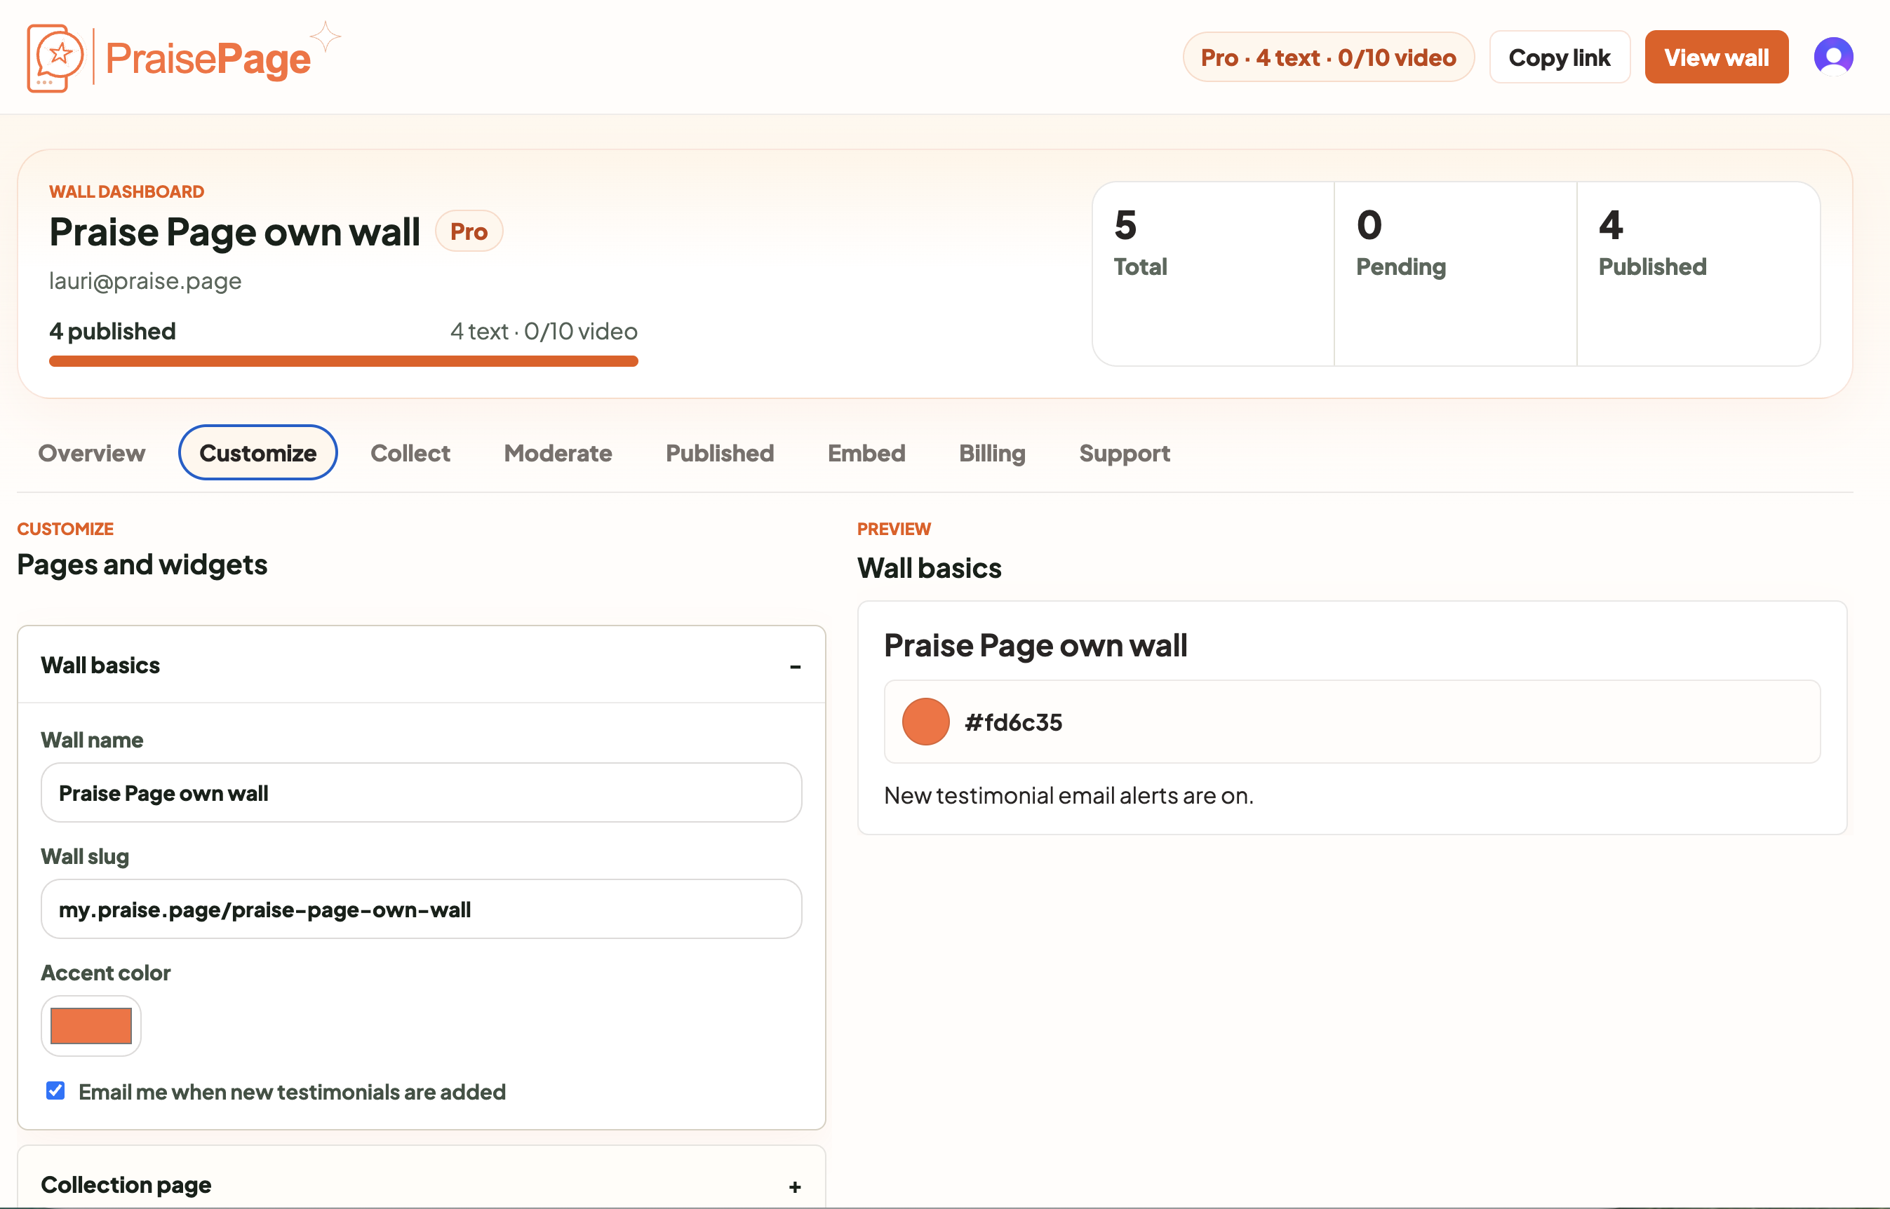The width and height of the screenshot is (1890, 1209).
Task: Click the published progress bar
Action: pyautogui.click(x=343, y=361)
